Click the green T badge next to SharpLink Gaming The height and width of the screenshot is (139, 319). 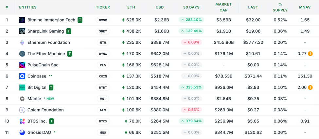tap(68, 31)
